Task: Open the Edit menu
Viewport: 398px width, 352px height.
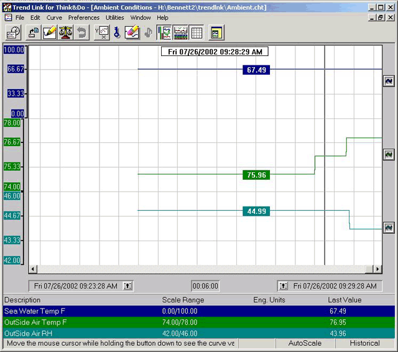Action: 35,18
